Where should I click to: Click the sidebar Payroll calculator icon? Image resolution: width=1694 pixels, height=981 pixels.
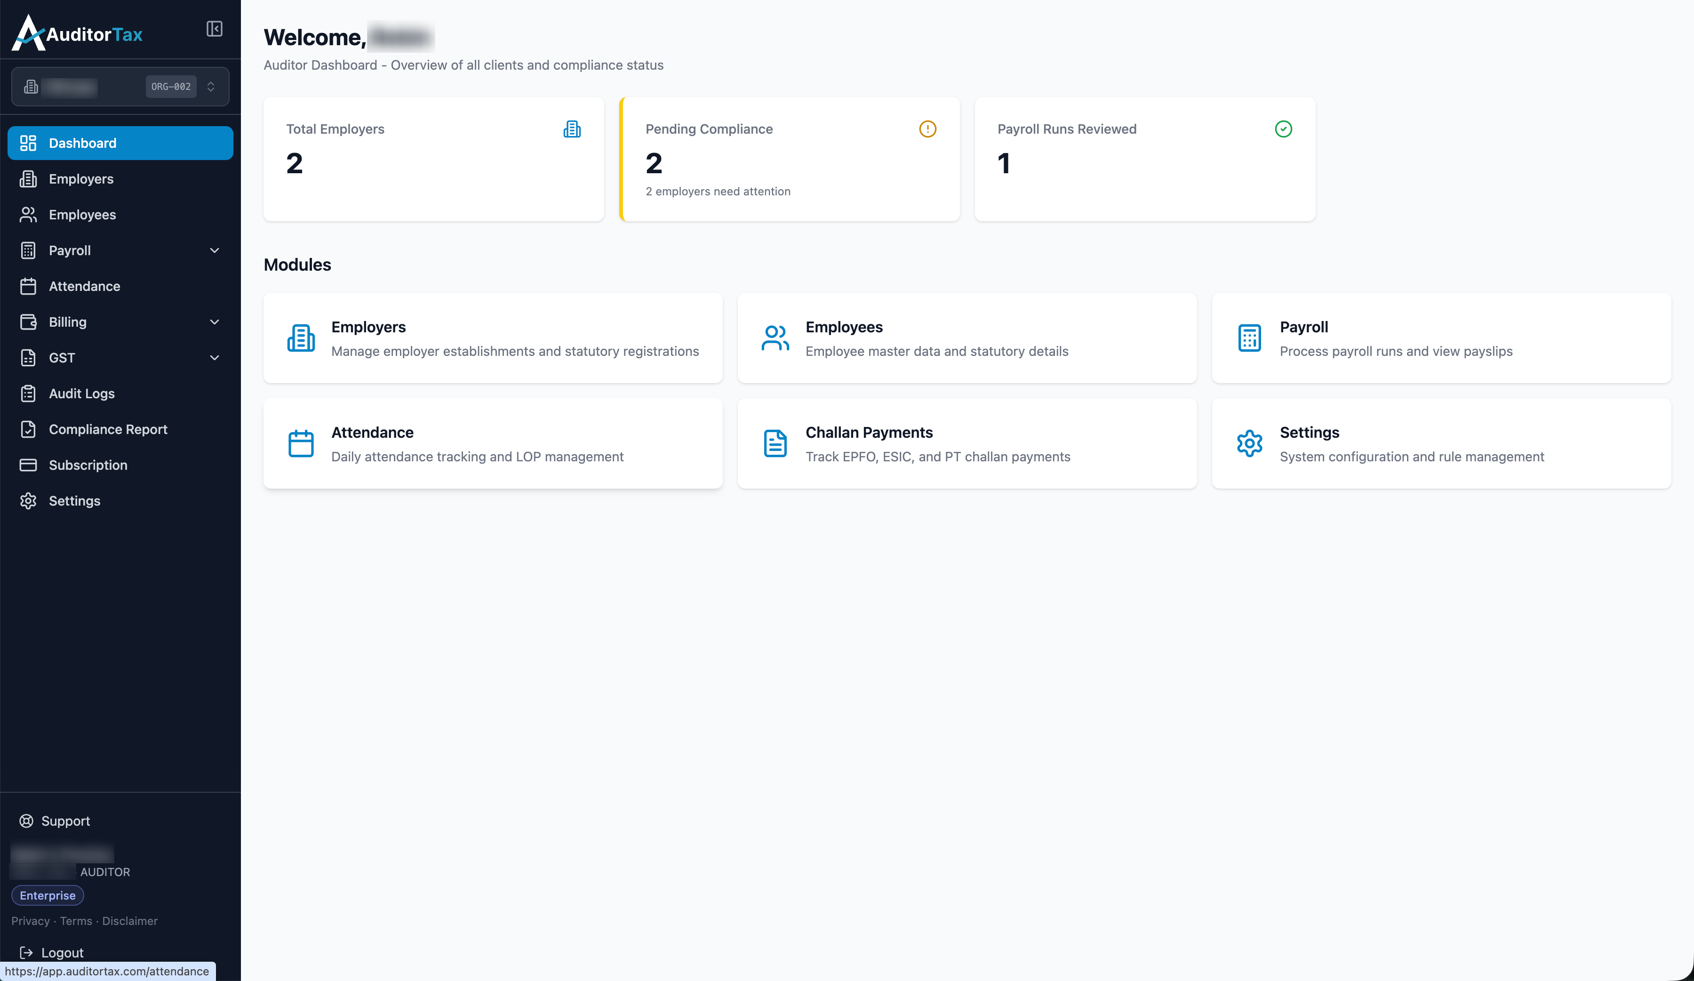pyautogui.click(x=28, y=250)
